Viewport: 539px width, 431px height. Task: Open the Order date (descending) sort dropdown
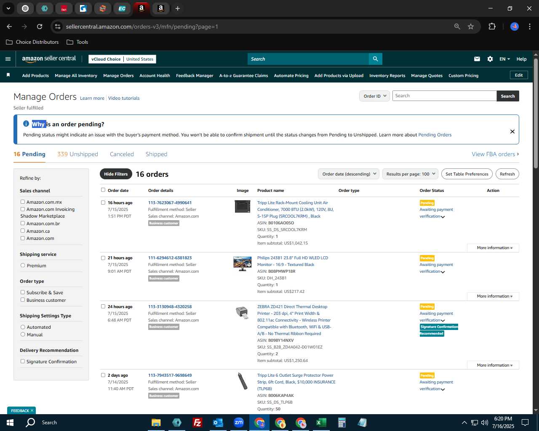[349, 174]
